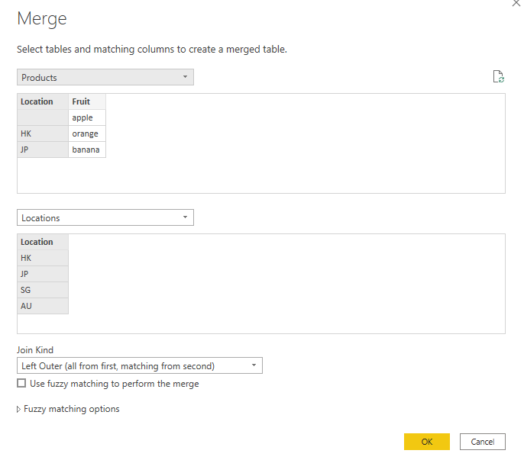
Task: Click the Cancel button
Action: point(483,442)
